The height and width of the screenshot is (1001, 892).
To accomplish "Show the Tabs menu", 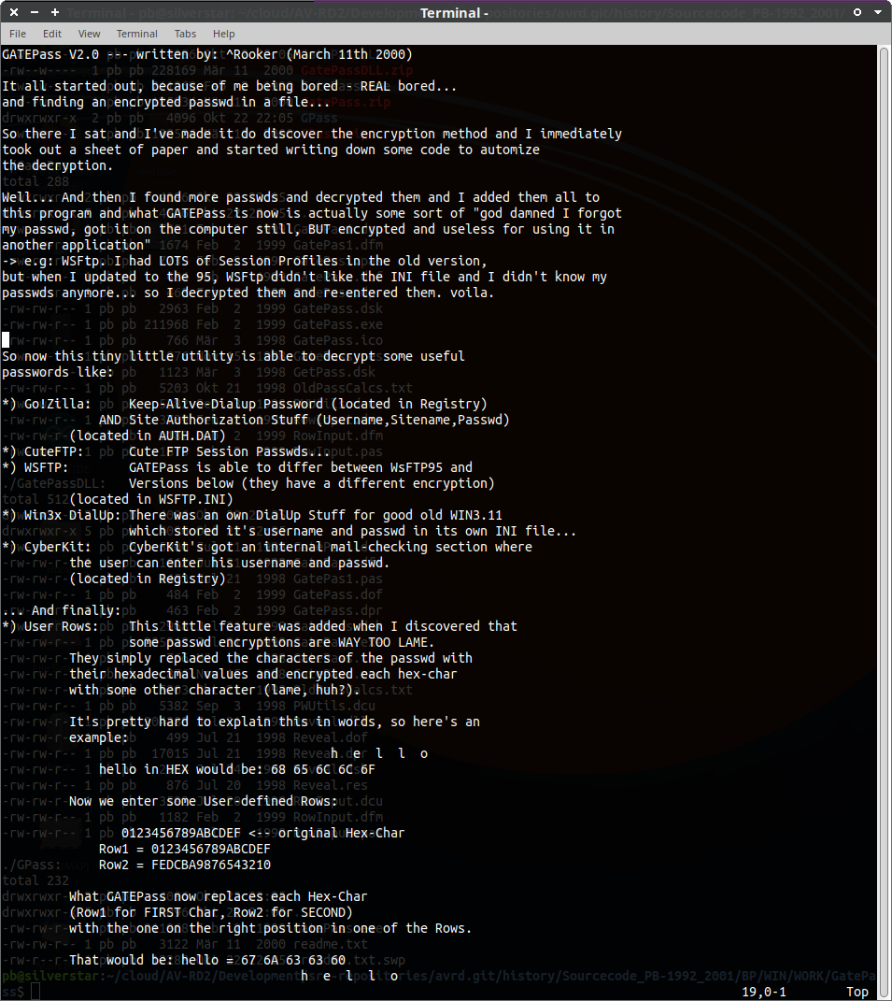I will [x=185, y=34].
